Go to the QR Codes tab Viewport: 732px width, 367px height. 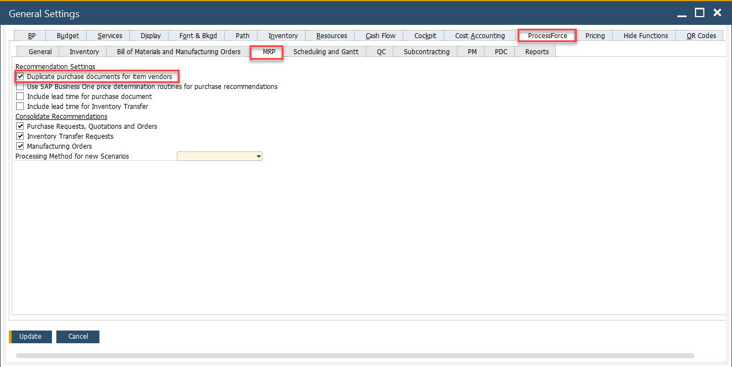701,36
